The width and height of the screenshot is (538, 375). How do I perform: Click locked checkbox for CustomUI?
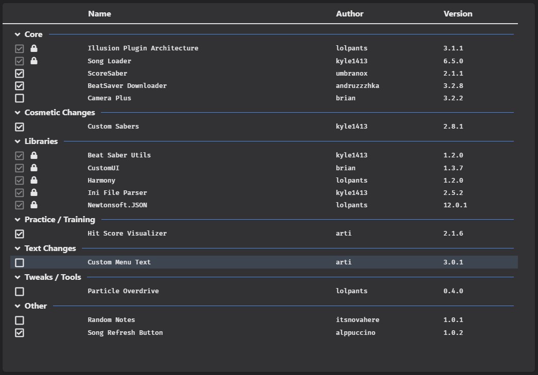(20, 168)
